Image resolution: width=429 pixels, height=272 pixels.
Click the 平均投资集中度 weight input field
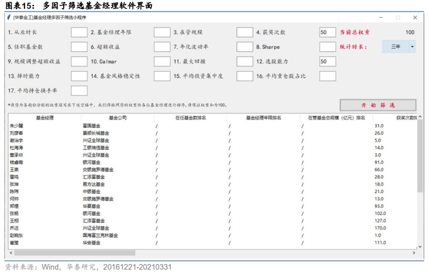(245, 76)
